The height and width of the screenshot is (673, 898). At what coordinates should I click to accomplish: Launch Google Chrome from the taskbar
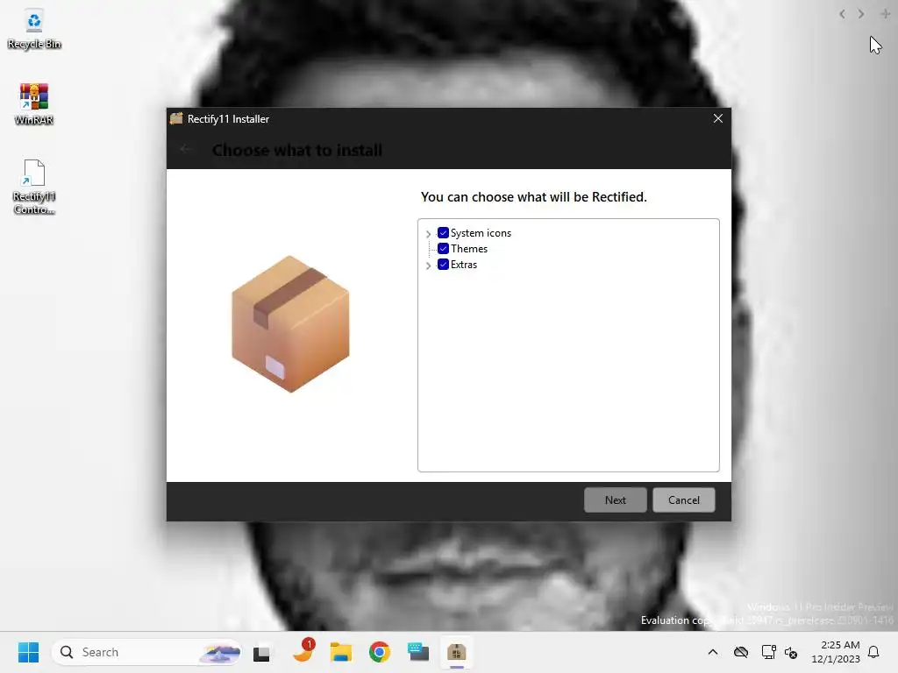click(x=379, y=652)
